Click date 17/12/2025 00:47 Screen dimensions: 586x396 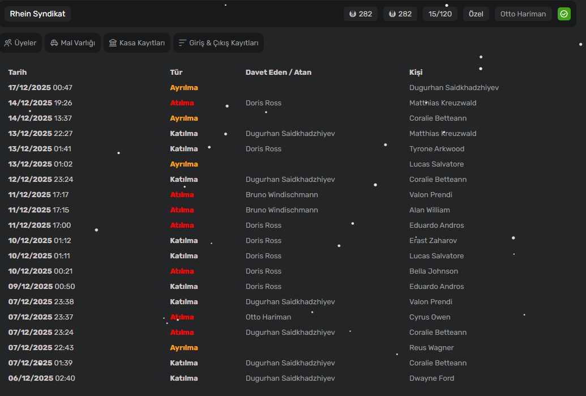click(x=40, y=87)
